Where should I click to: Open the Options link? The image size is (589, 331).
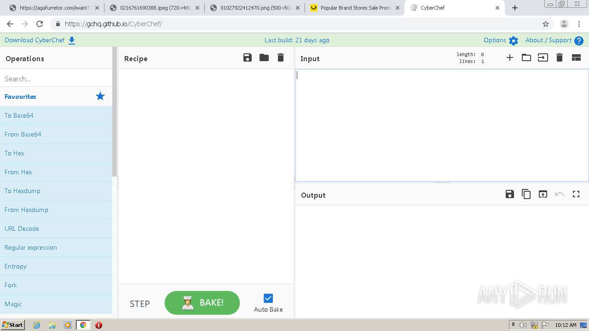click(495, 40)
